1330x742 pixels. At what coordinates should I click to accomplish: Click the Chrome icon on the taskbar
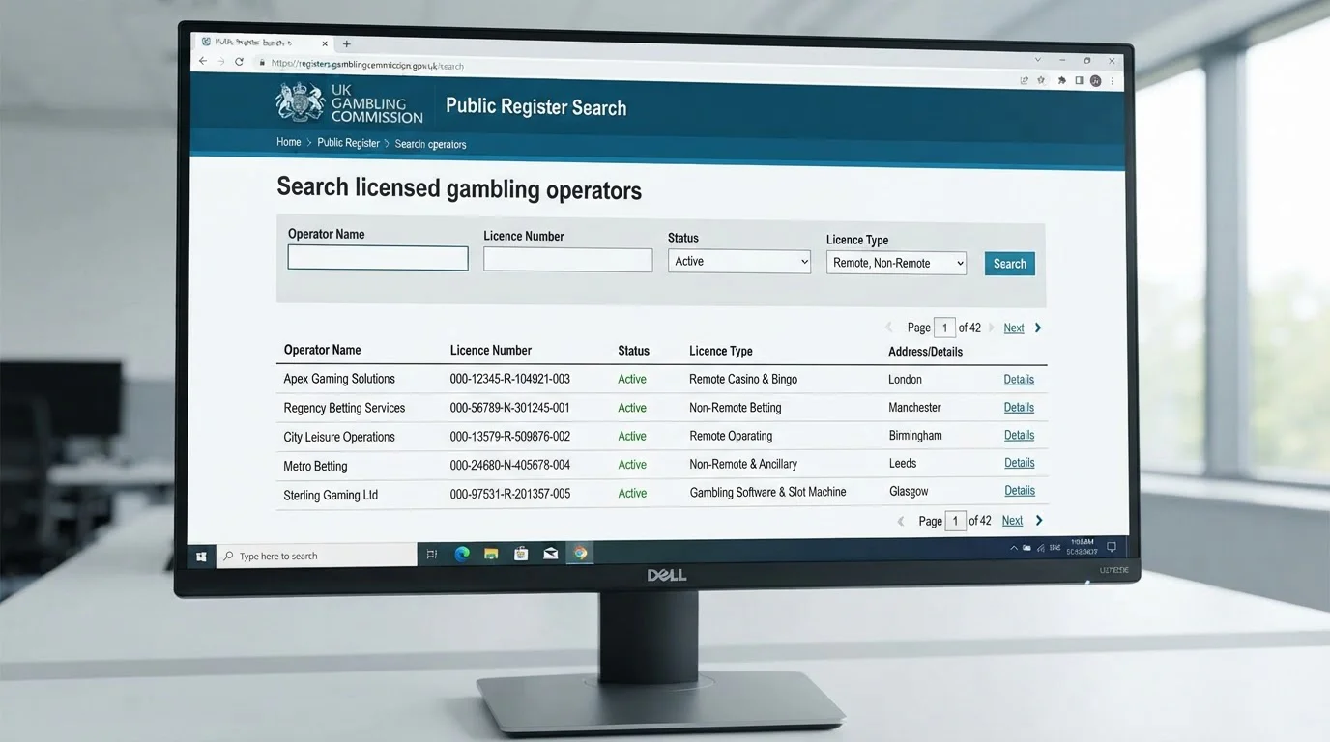pos(580,554)
